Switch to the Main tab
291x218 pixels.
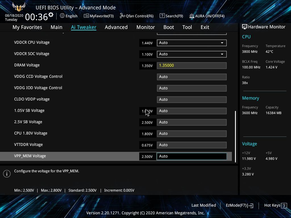(x=57, y=27)
